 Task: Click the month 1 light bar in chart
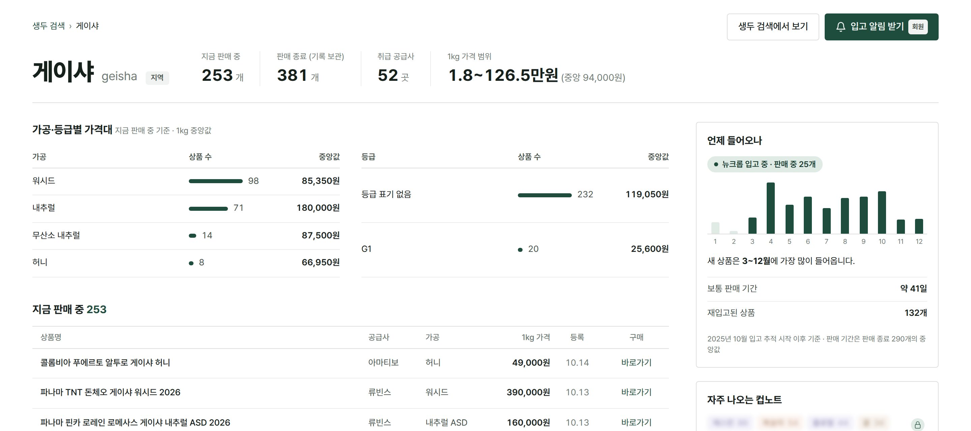coord(715,228)
